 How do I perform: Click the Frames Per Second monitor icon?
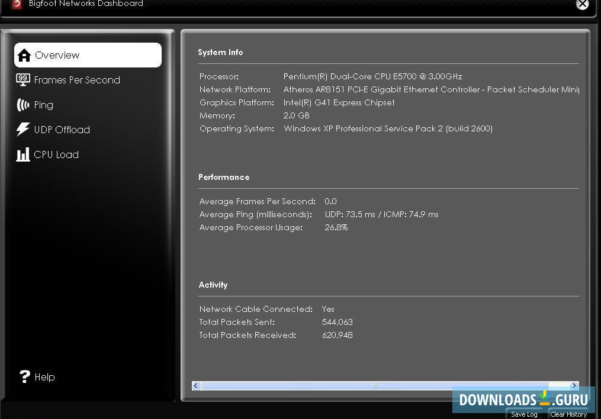tap(23, 80)
